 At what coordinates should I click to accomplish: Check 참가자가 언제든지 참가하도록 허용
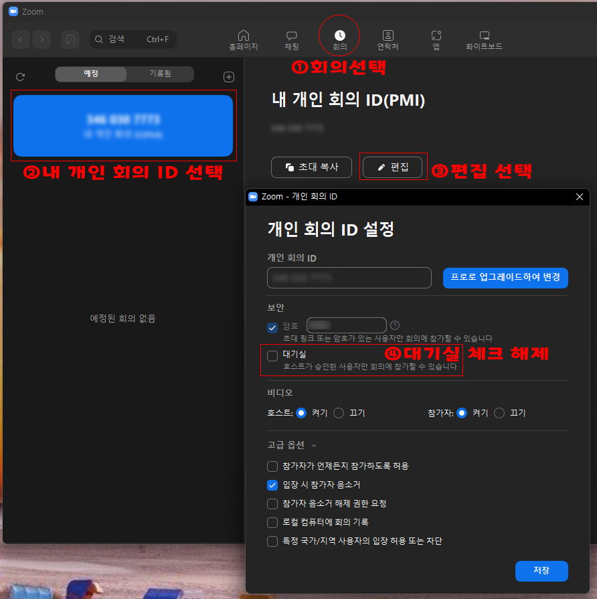[x=272, y=466]
